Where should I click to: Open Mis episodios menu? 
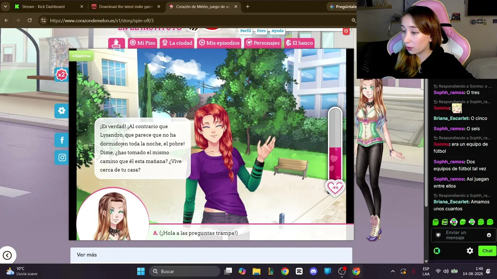[x=219, y=43]
